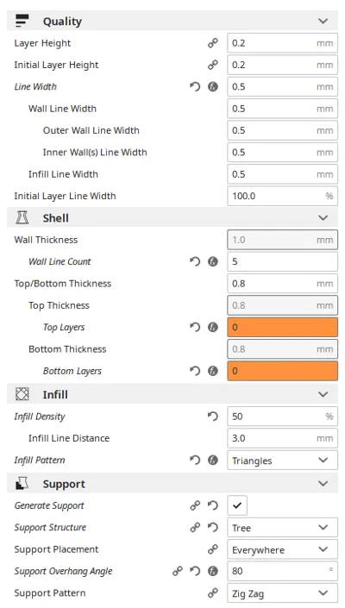Click the link icon for Support Overhang Angle
The height and width of the screenshot is (608, 345).
(x=178, y=571)
